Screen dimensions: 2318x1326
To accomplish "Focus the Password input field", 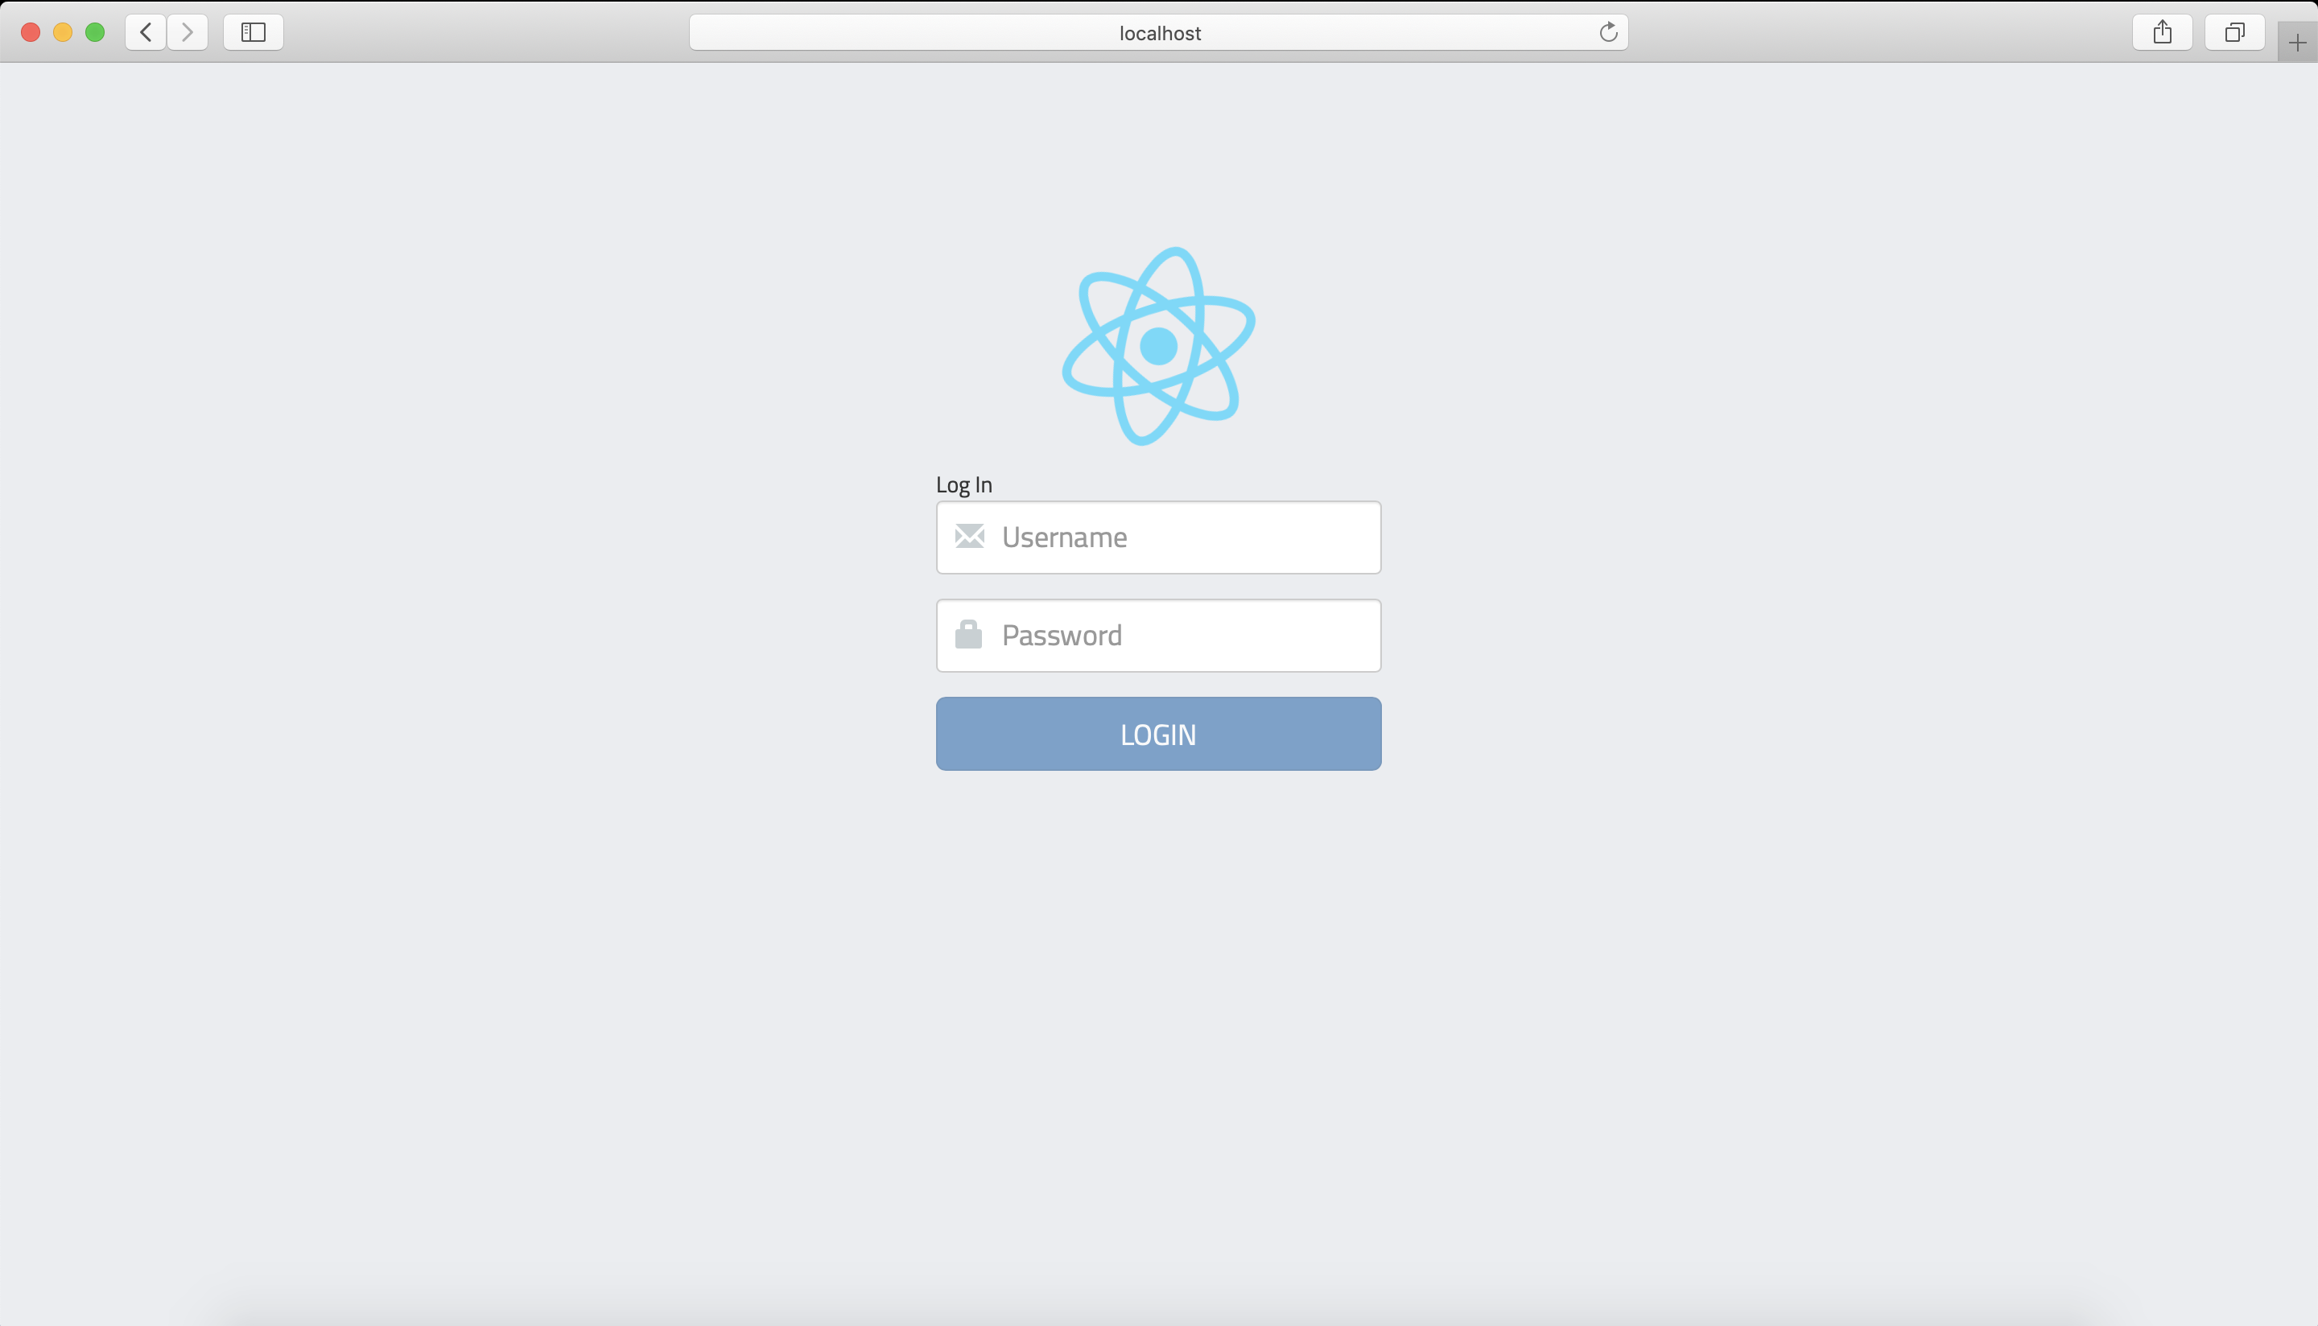I will click(1158, 636).
